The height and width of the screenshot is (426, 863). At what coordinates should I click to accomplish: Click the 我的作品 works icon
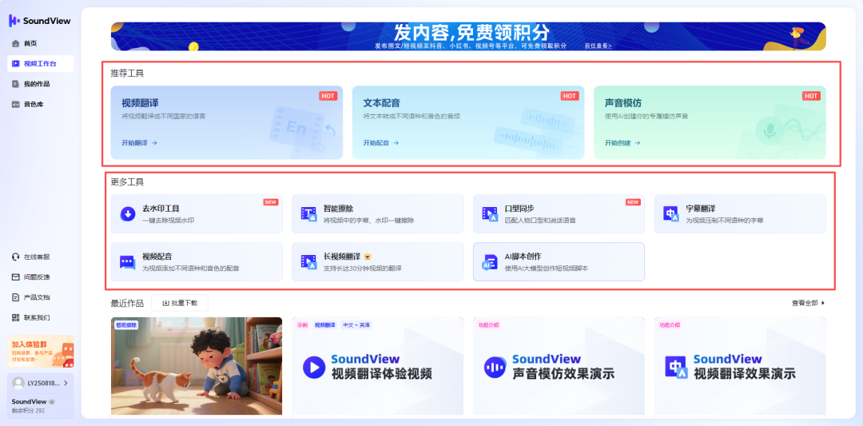pos(15,84)
